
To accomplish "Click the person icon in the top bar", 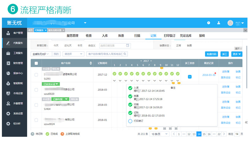I will point(219,23).
